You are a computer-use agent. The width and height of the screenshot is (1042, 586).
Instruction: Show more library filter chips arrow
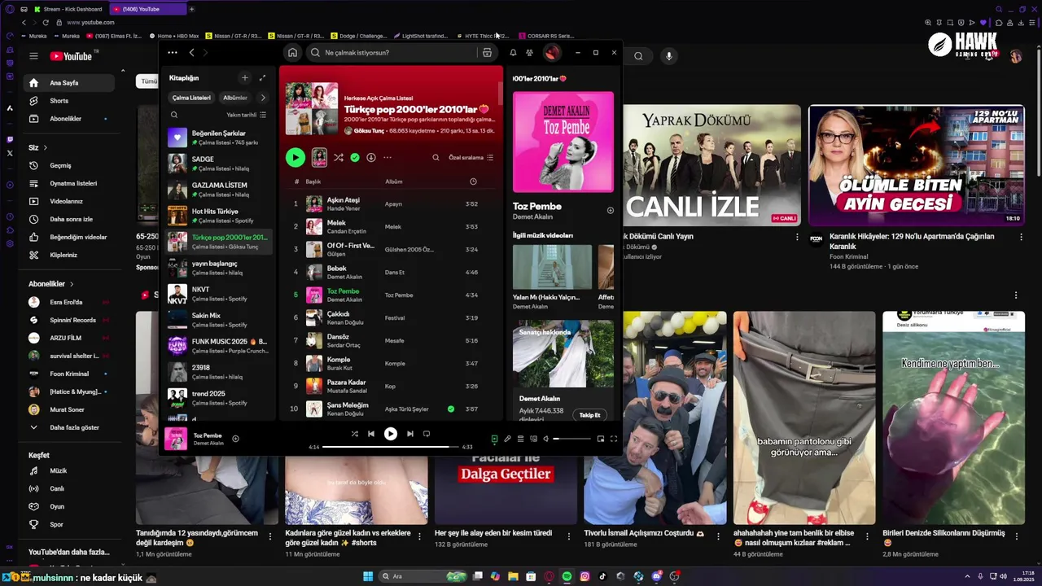[262, 98]
